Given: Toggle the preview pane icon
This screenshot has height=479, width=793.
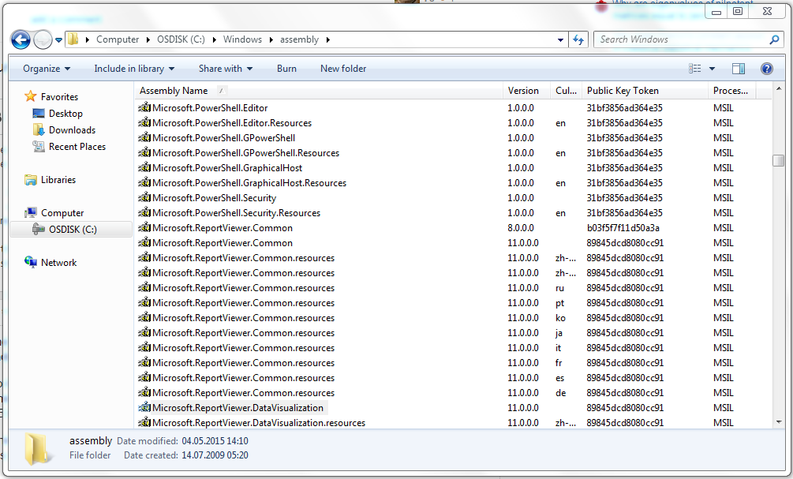Looking at the screenshot, I should 739,69.
